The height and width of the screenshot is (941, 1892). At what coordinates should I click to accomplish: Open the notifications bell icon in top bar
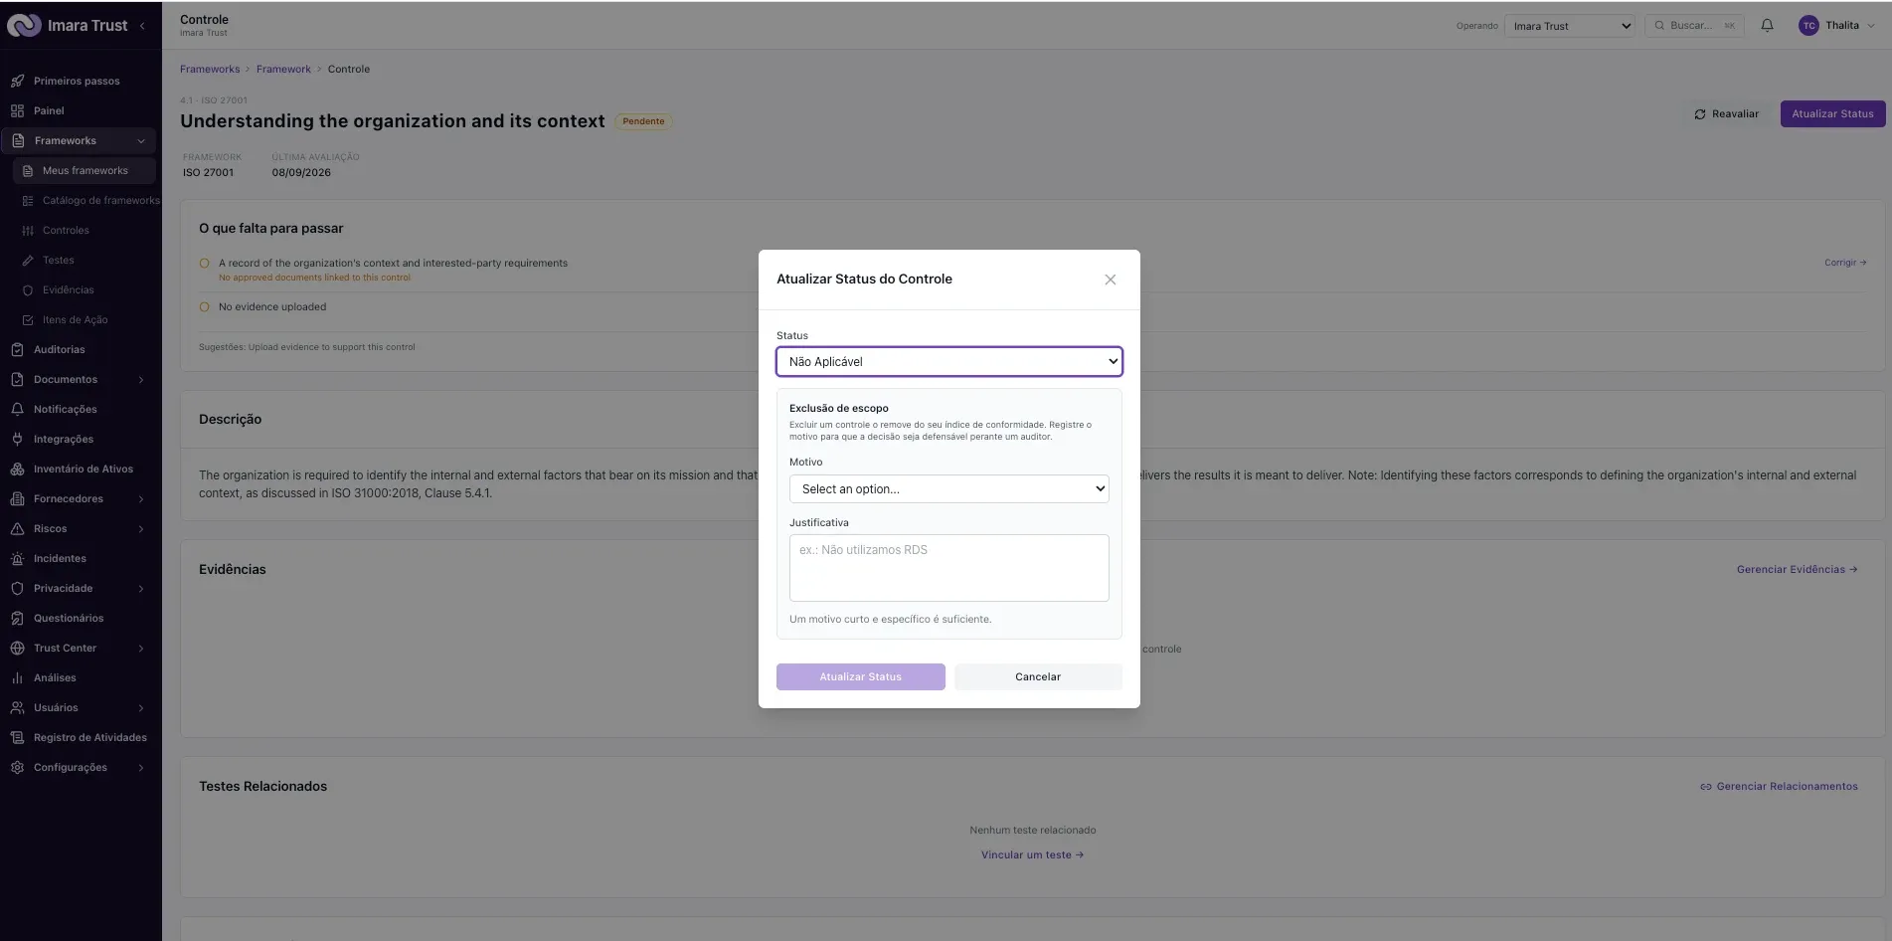click(1767, 26)
